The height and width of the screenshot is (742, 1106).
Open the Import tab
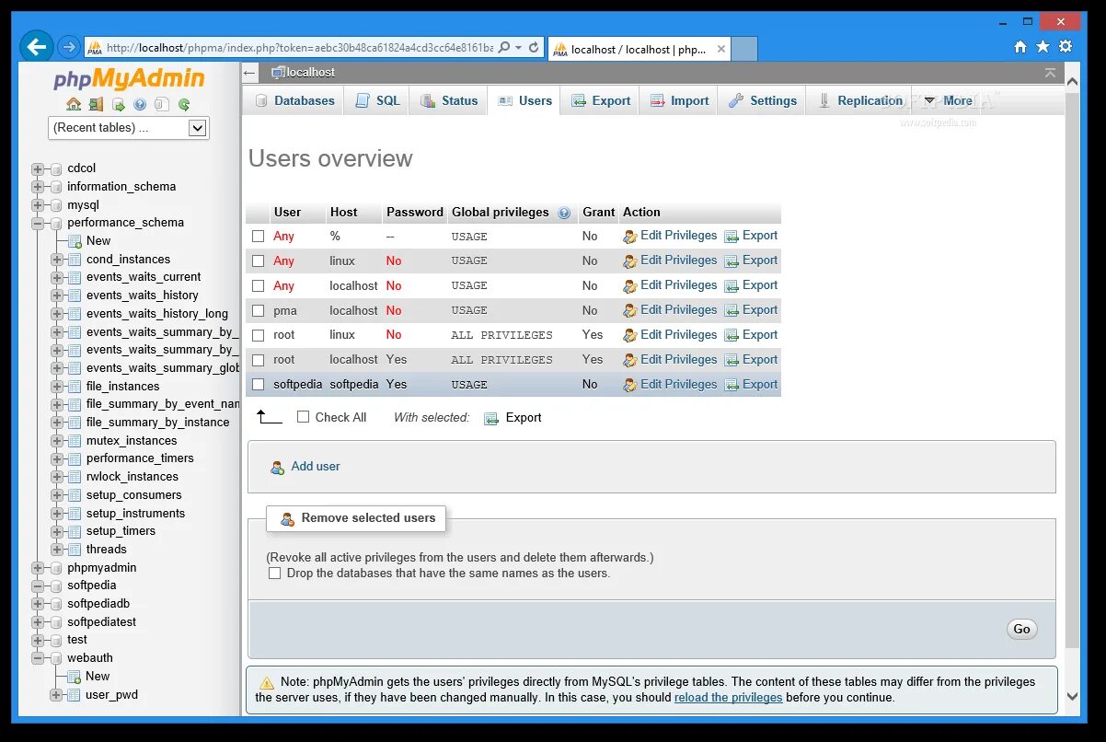679,101
